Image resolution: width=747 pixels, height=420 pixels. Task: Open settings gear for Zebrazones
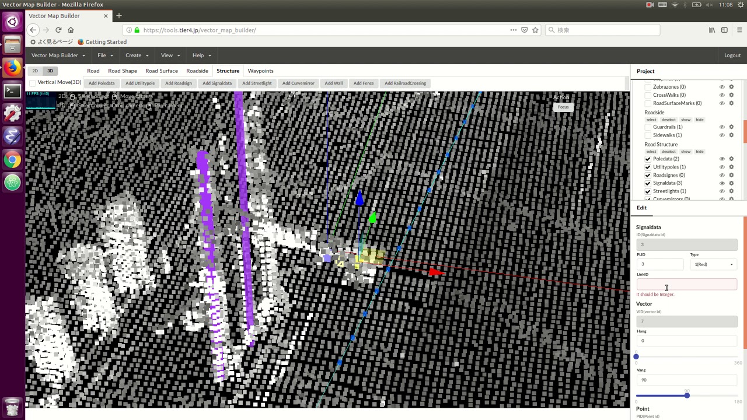[731, 87]
